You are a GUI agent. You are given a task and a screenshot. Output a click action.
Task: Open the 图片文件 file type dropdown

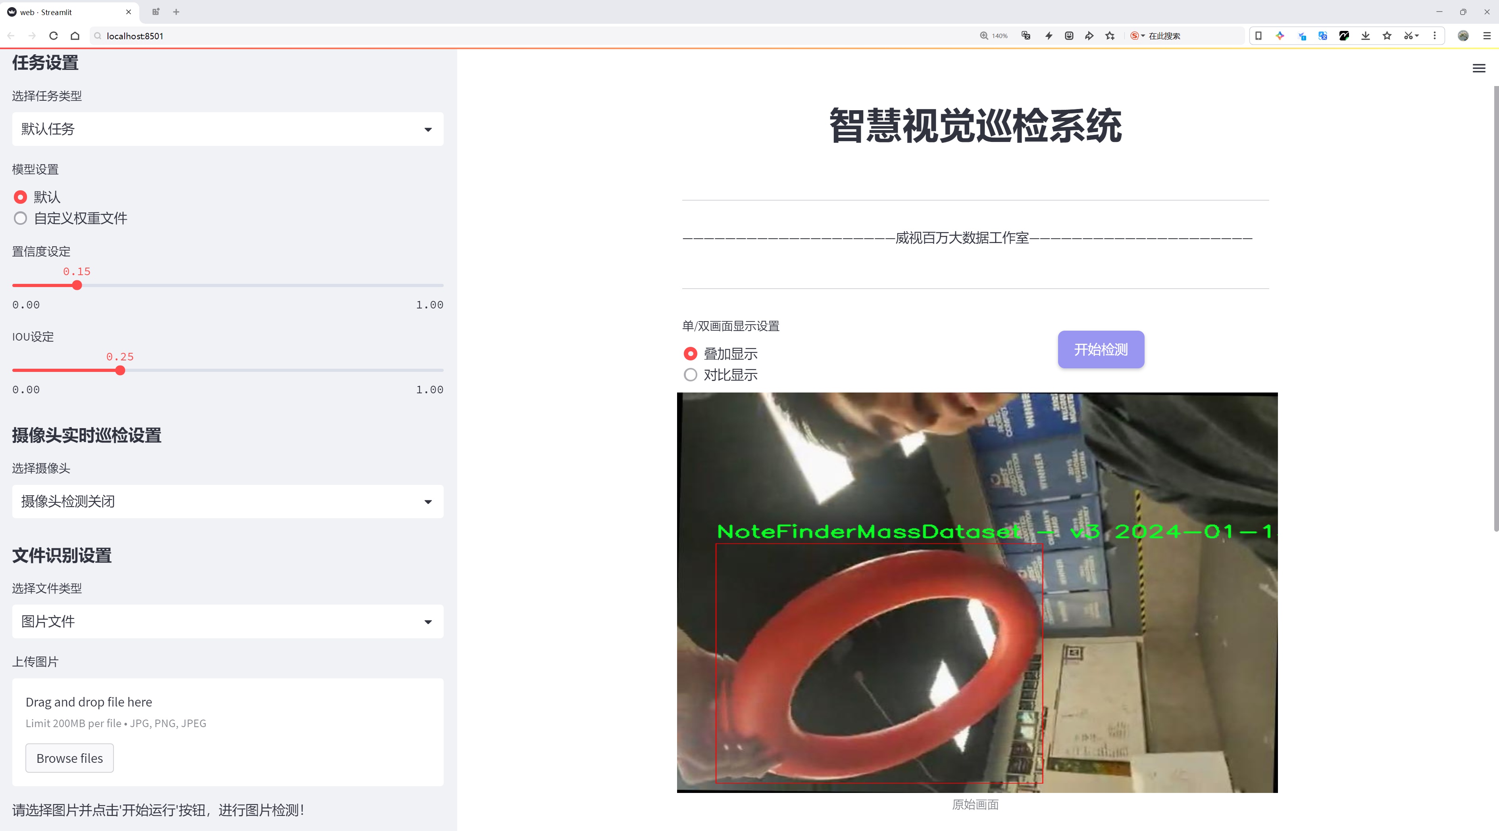pyautogui.click(x=227, y=621)
